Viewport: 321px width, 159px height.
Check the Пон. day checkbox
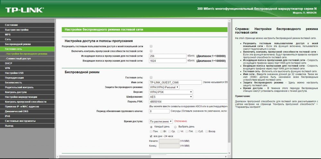point(151,131)
